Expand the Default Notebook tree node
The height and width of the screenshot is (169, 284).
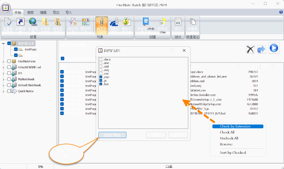point(4,85)
